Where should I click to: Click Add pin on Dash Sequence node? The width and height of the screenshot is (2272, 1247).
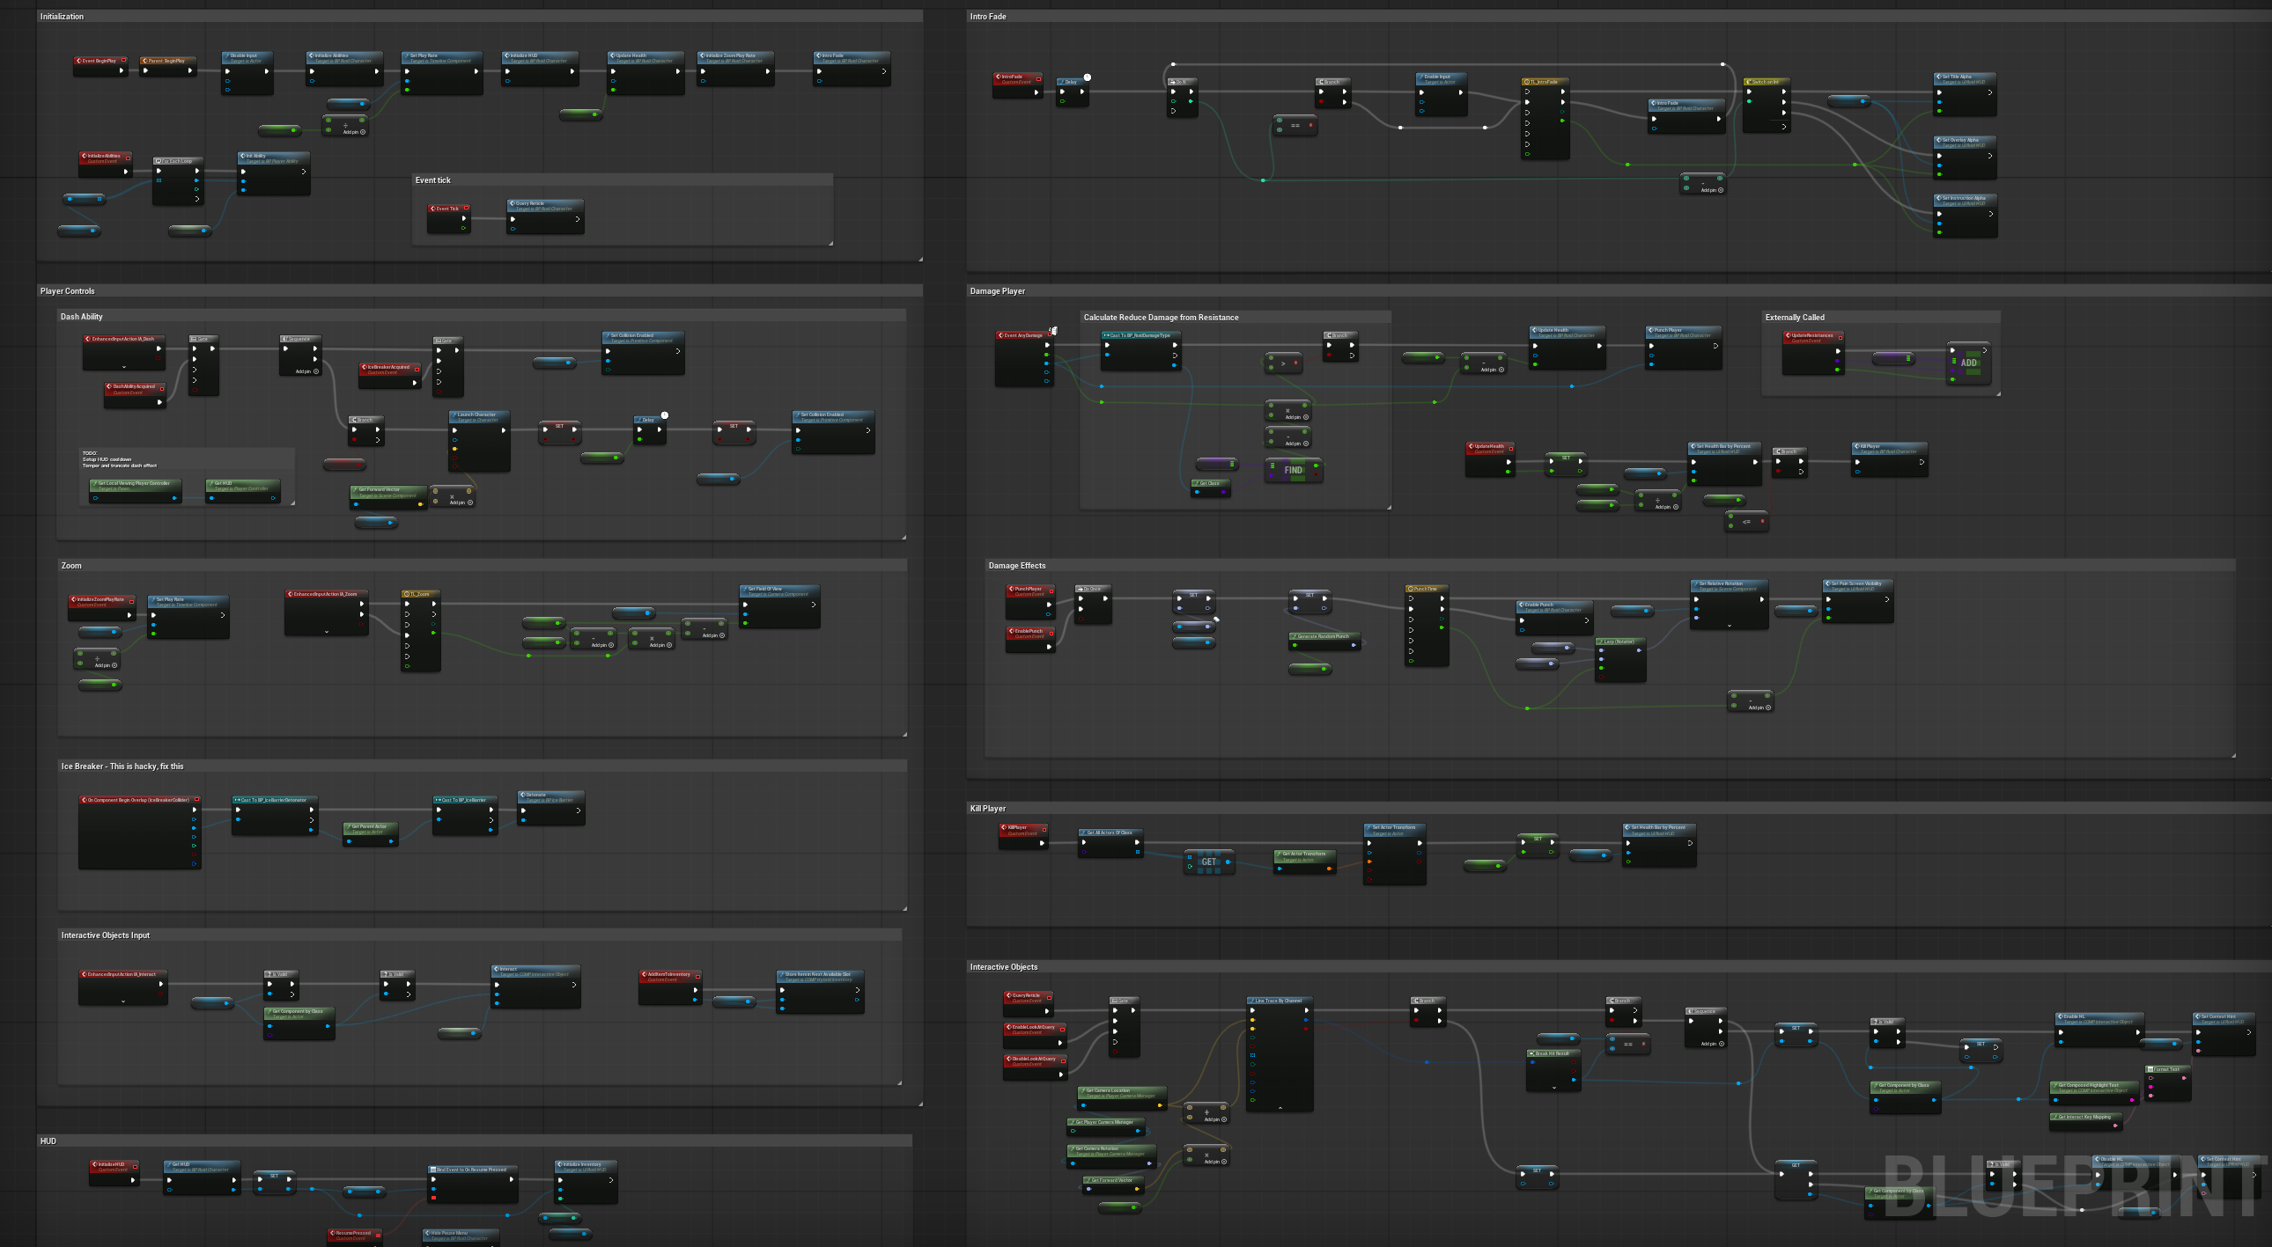point(307,371)
